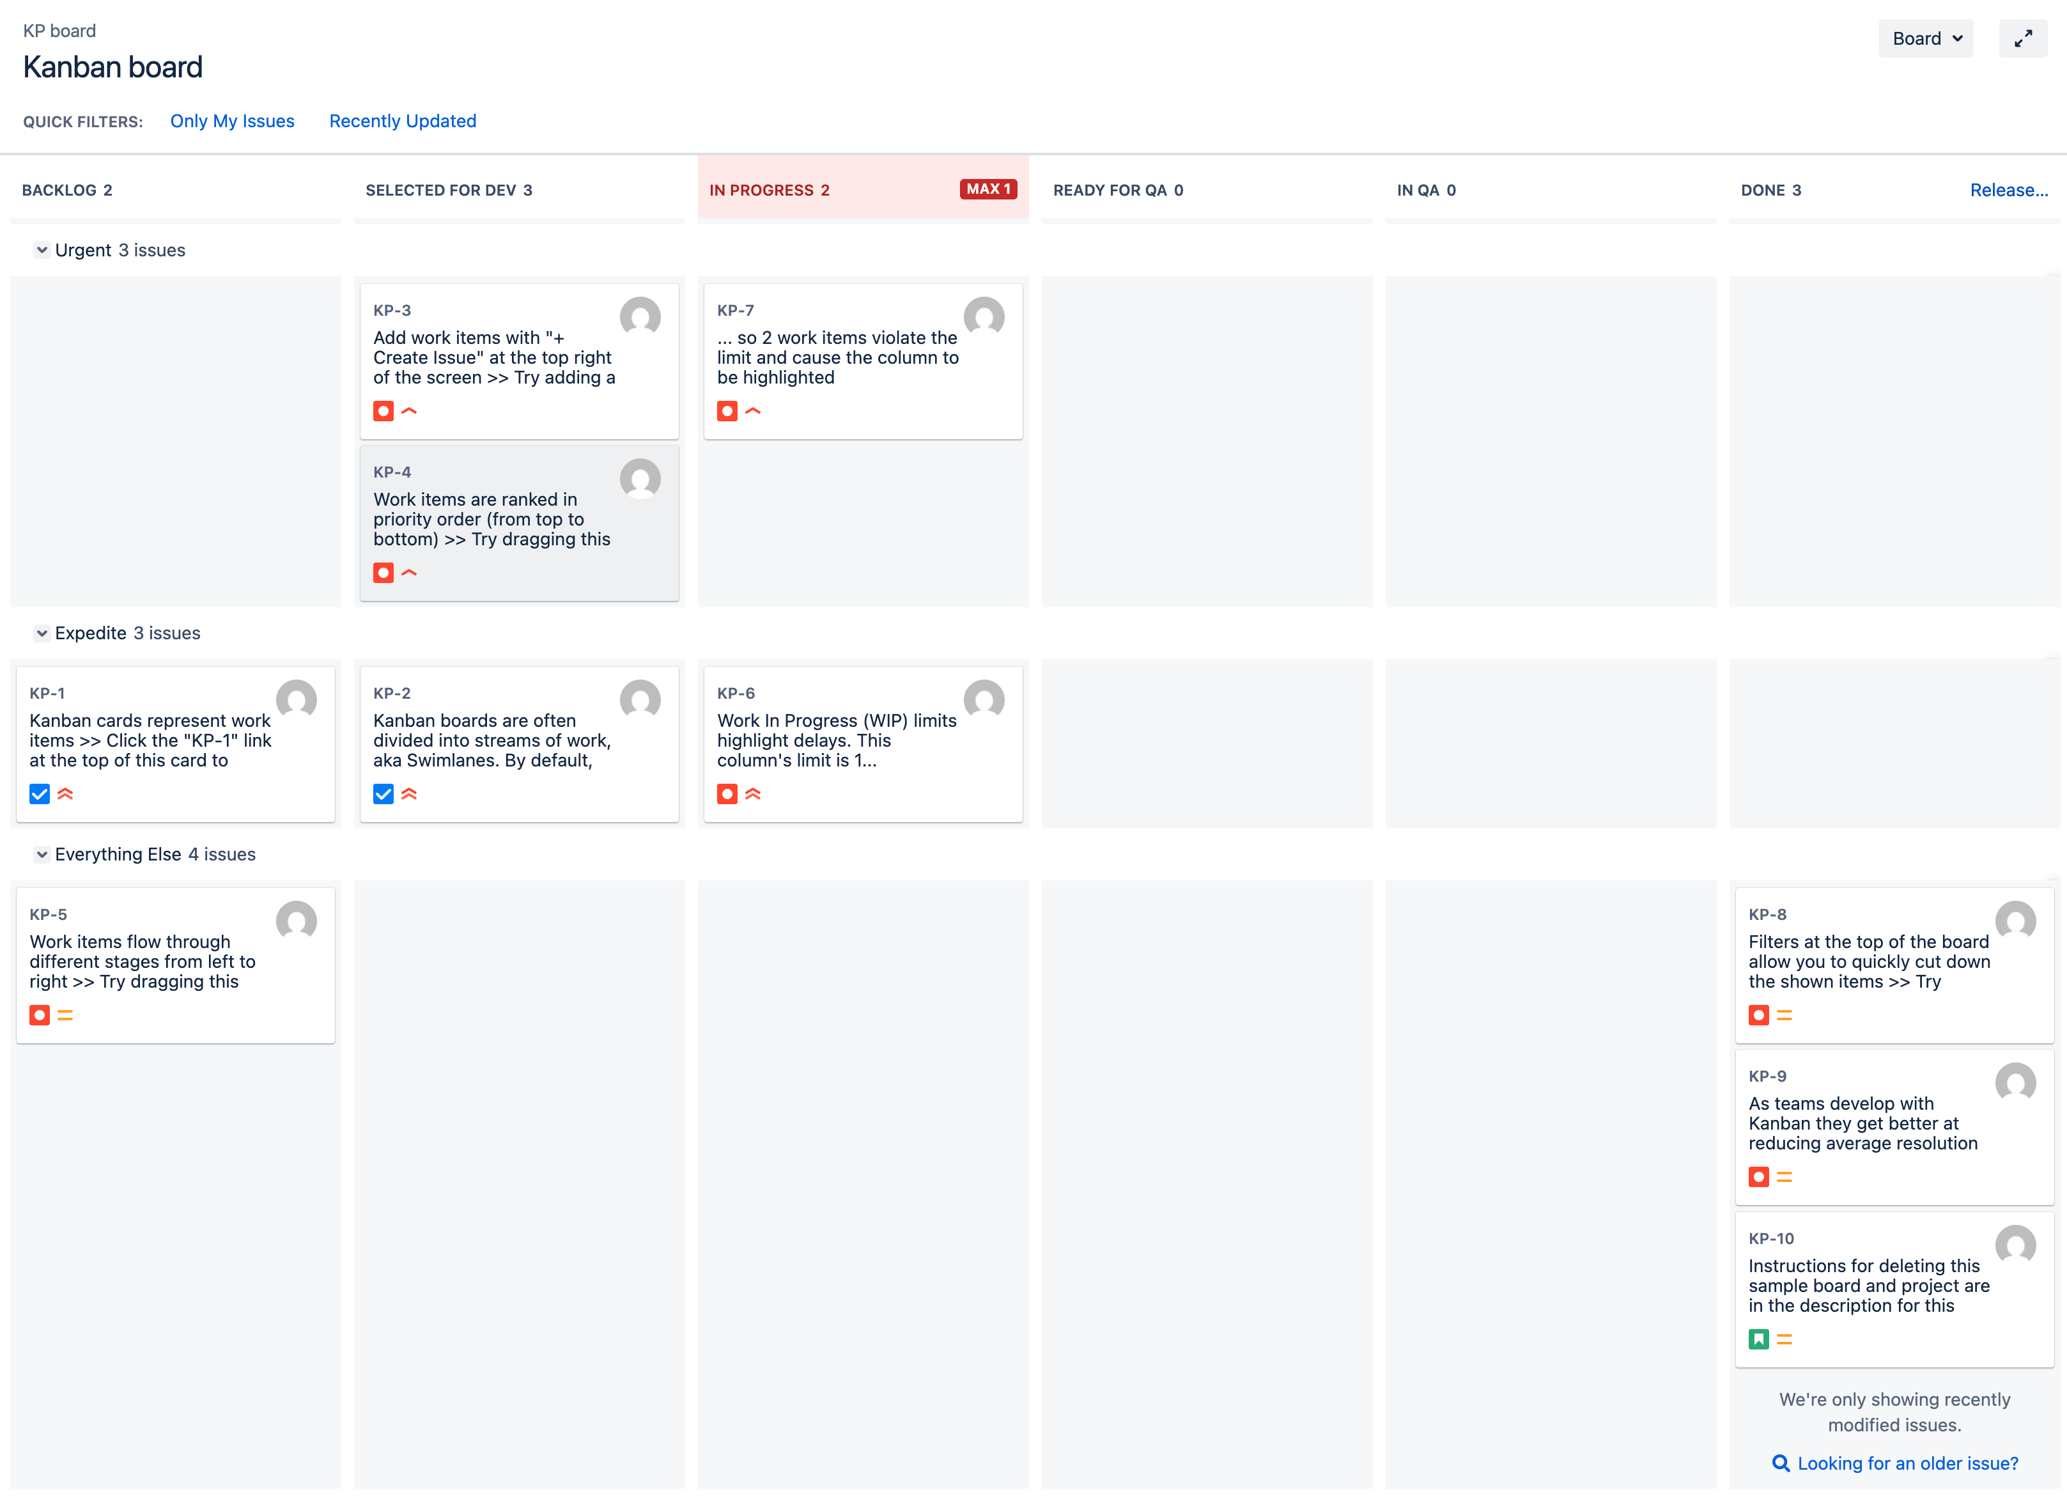
Task: Select card summary 'As teams develop with Kanban'
Action: coord(1863,1123)
